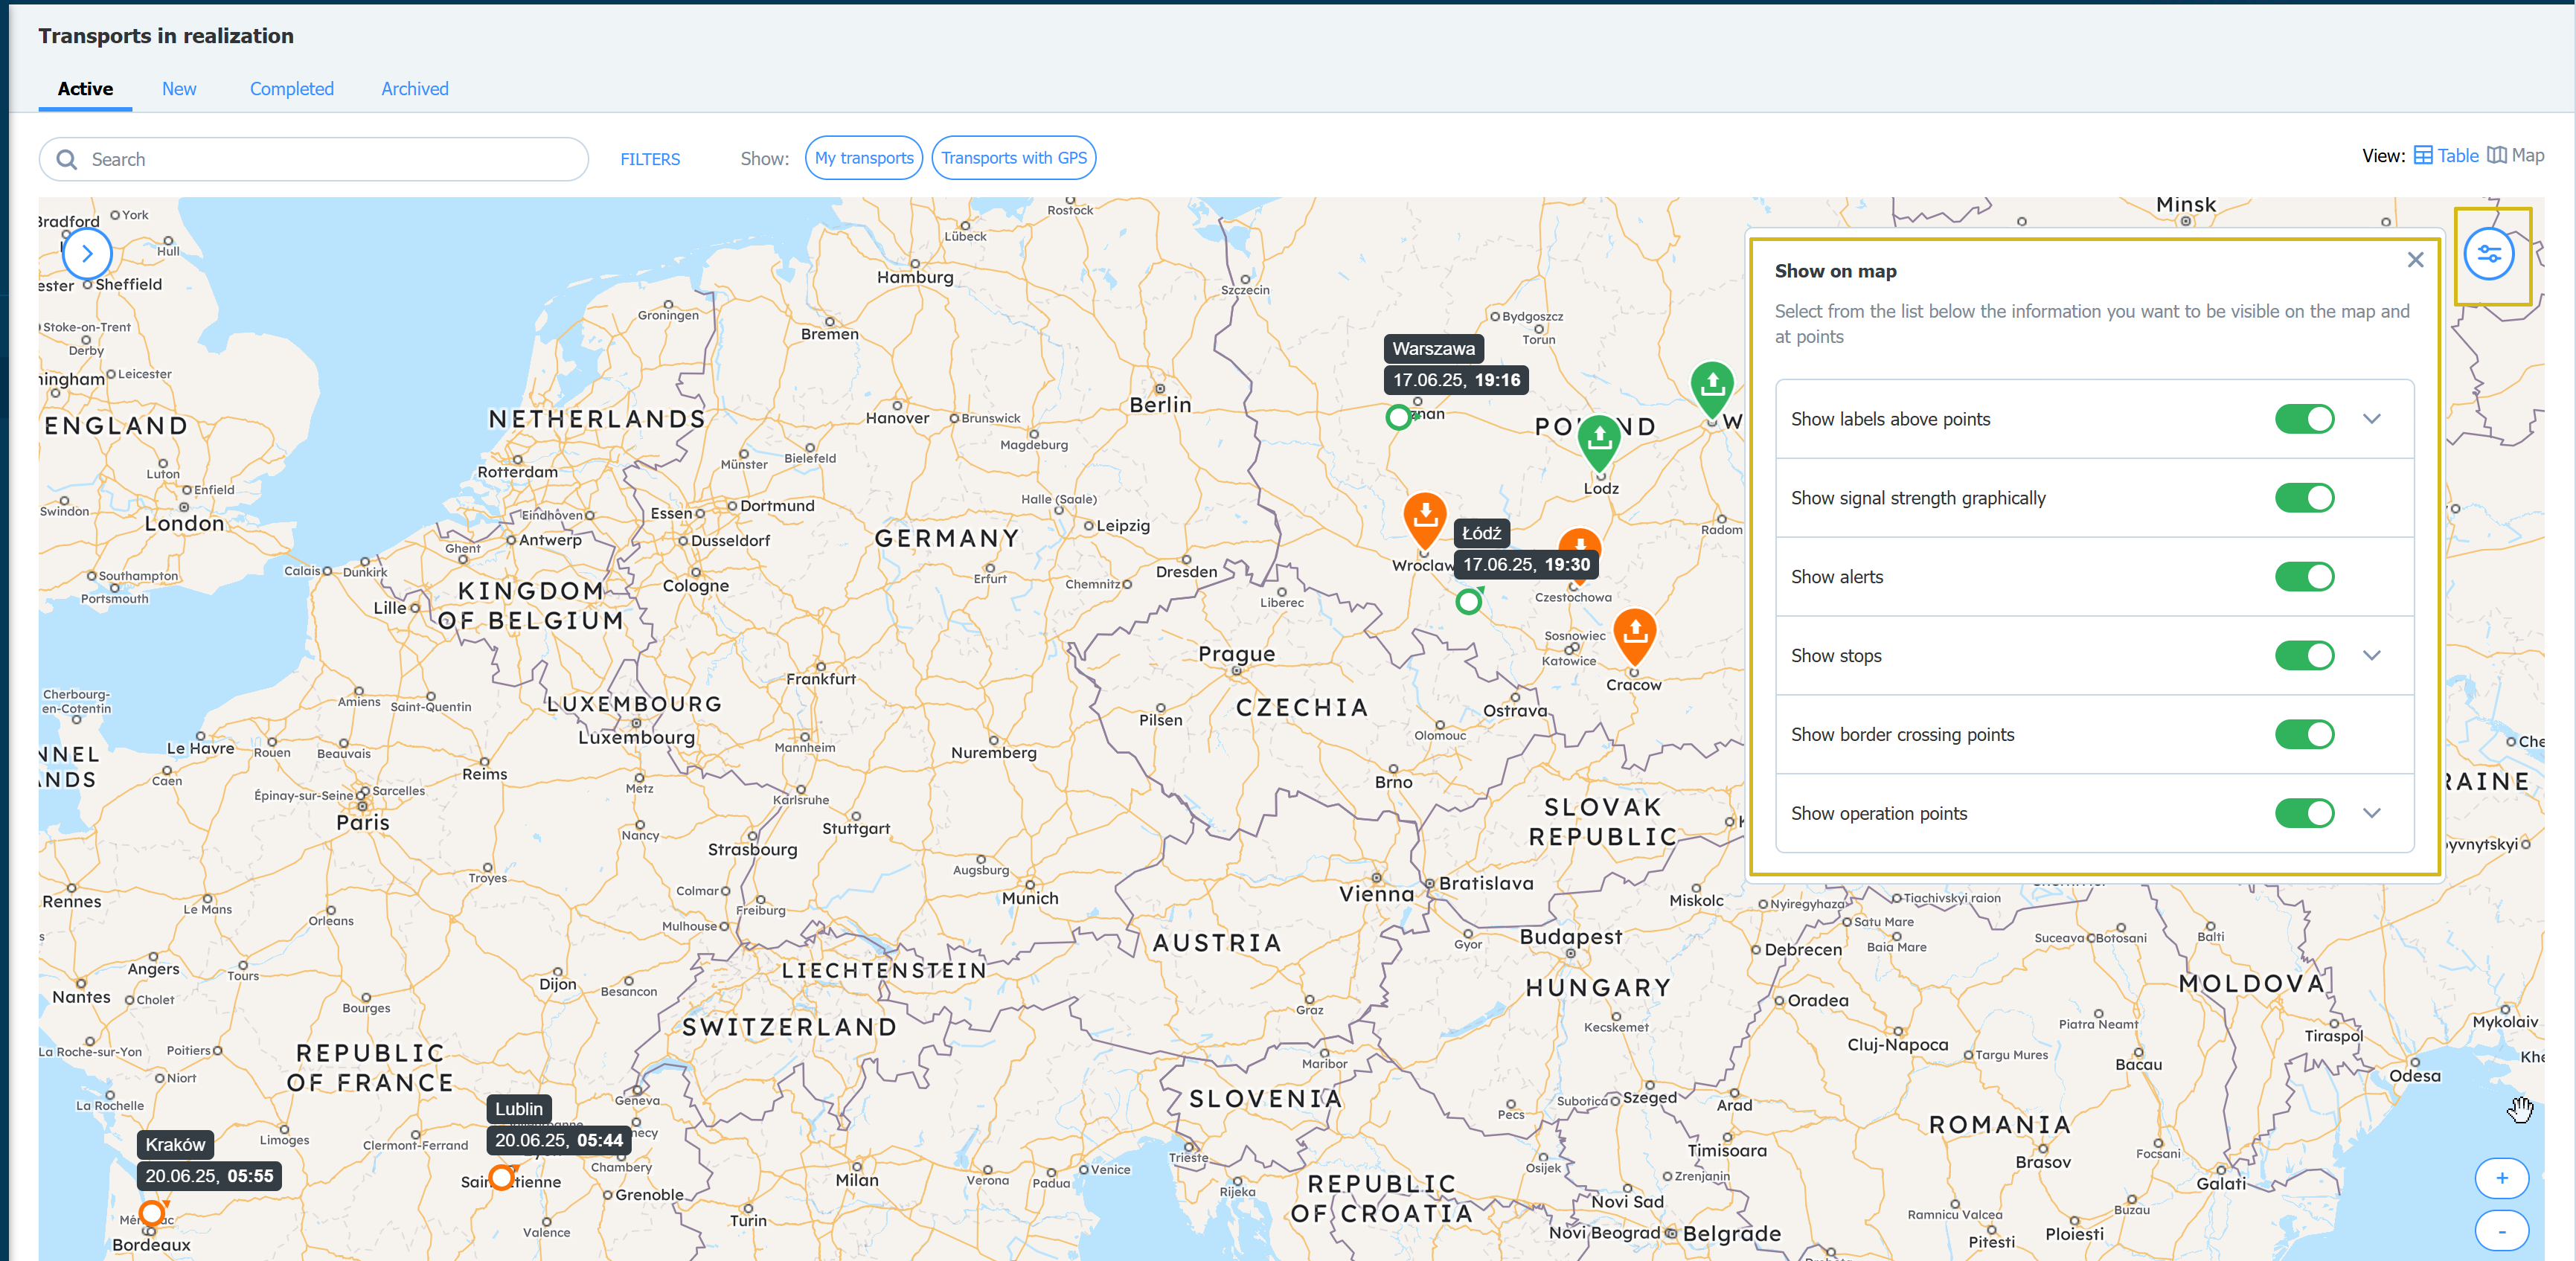
Task: Expand Show operation points options
Action: coord(2371,813)
